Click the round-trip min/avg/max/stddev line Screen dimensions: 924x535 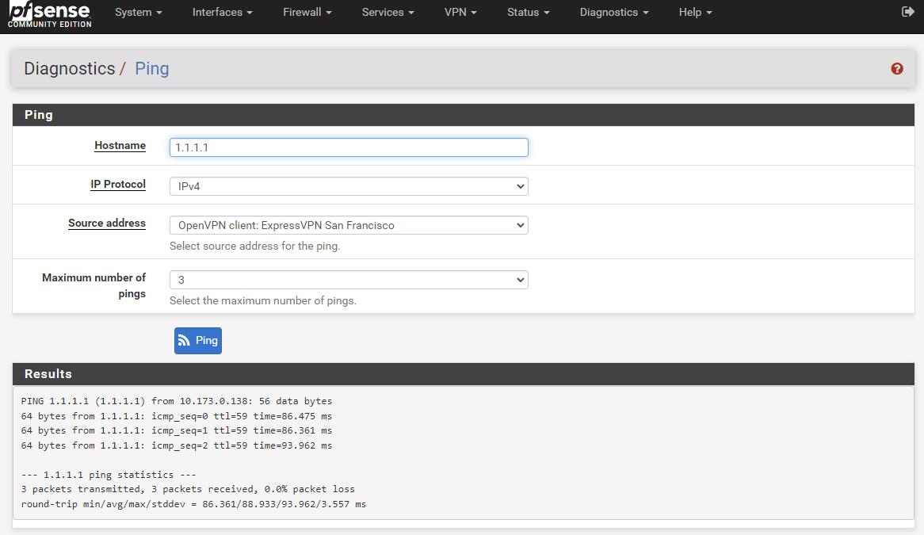[193, 504]
